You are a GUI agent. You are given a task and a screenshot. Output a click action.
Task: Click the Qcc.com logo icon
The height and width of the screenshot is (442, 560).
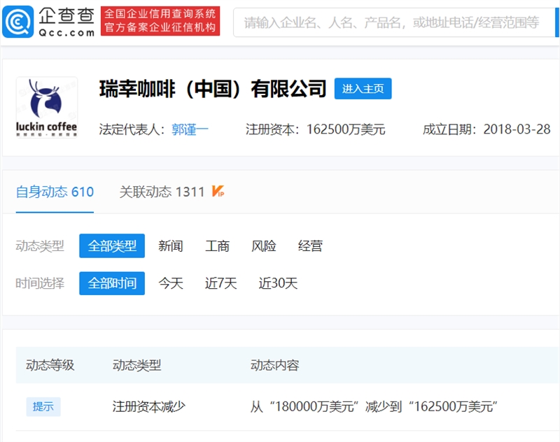pos(17,21)
